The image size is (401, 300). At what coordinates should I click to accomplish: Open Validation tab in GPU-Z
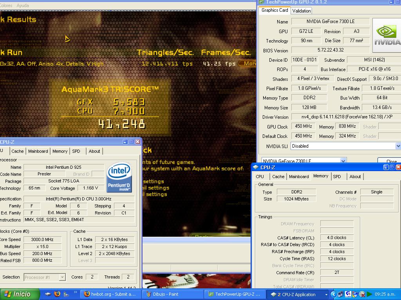(x=302, y=11)
